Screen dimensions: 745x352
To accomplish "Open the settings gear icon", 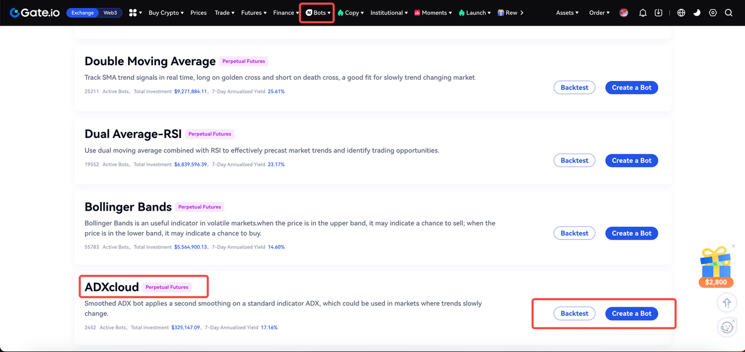I will click(x=713, y=13).
